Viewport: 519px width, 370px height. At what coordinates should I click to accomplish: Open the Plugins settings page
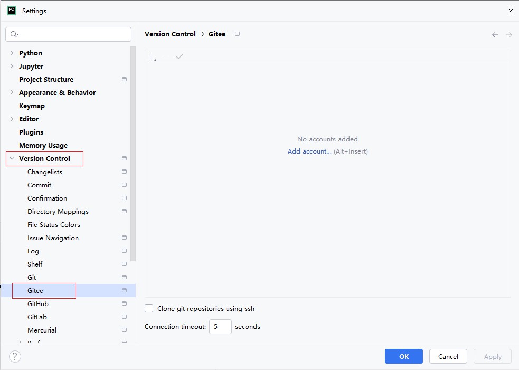(x=31, y=132)
